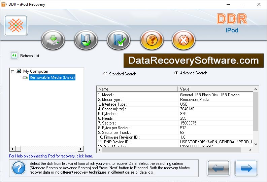Click the Name column header
The height and width of the screenshot is (182, 267).
tap(137, 89)
